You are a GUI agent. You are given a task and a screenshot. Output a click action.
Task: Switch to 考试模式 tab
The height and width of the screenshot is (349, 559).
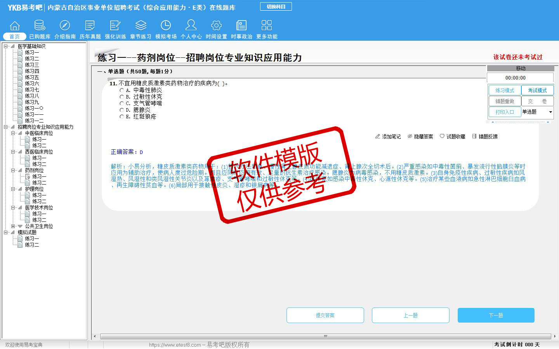[x=537, y=90]
